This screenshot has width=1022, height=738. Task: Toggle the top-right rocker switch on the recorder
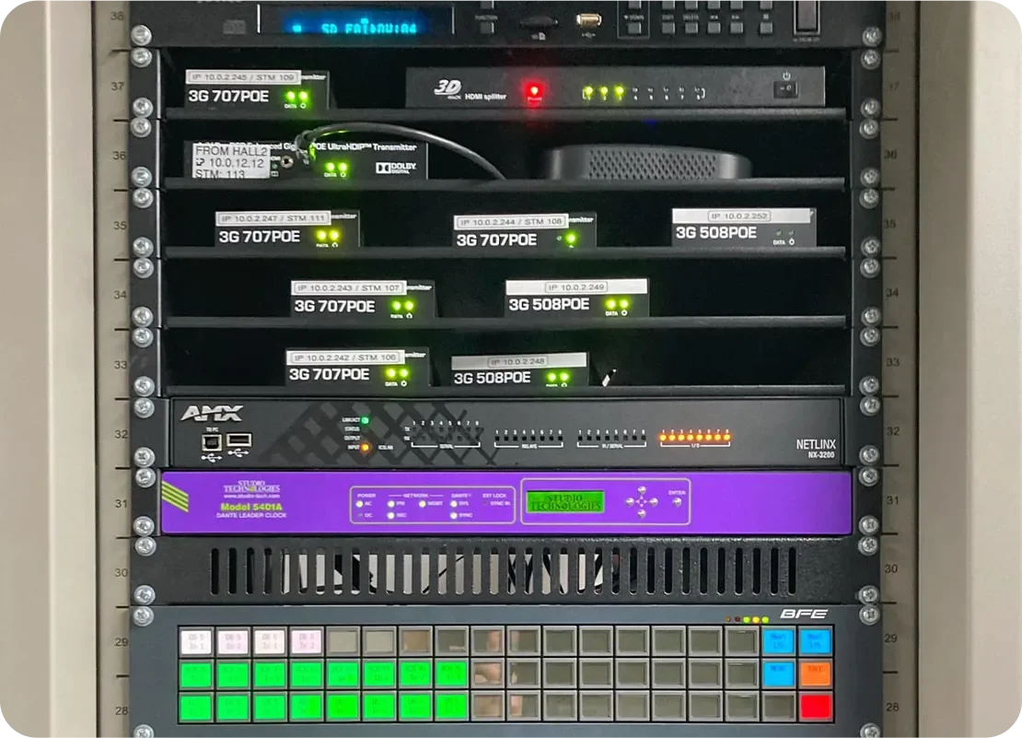pyautogui.click(x=807, y=16)
